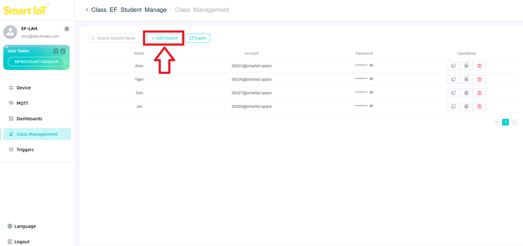
Task: Copy the User Token to clipboard
Action: (x=63, y=51)
